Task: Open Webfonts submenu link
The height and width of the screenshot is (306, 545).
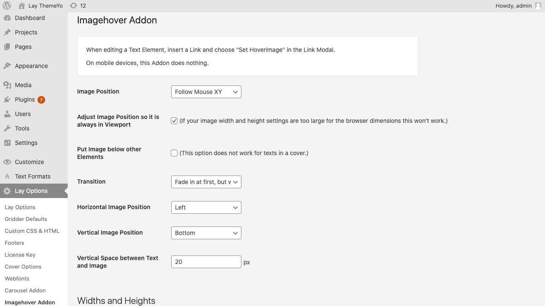Action: (17, 278)
